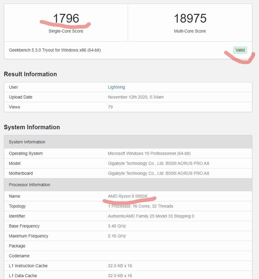
Task: Select the views count 79
Action: click(110, 107)
